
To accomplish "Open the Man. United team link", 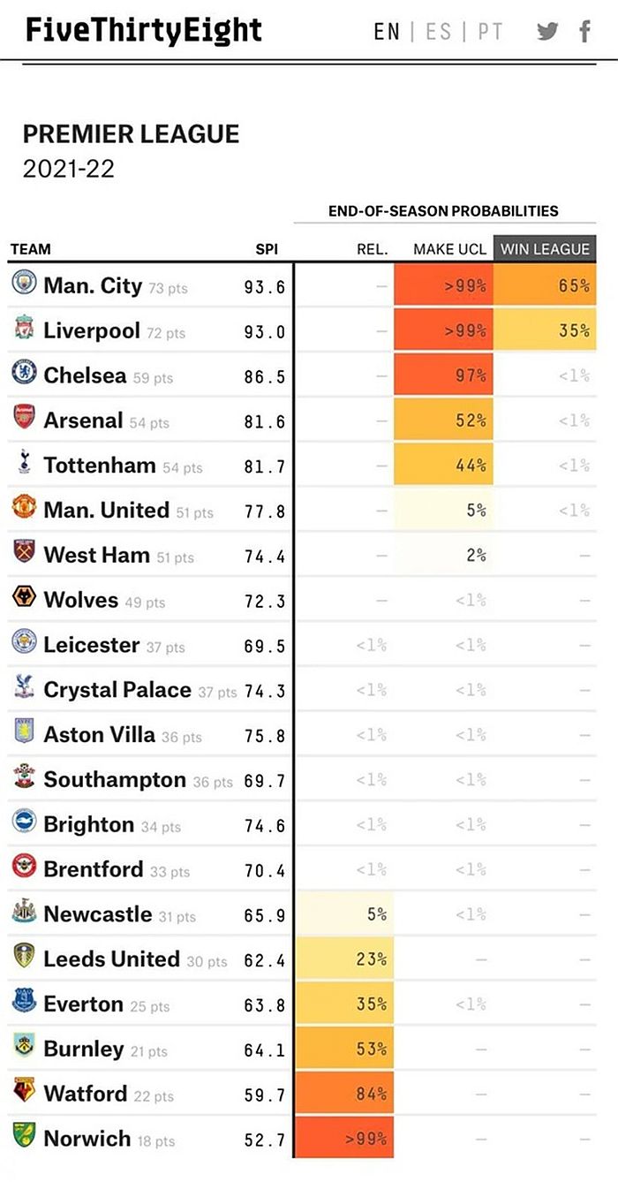I will click(x=106, y=510).
